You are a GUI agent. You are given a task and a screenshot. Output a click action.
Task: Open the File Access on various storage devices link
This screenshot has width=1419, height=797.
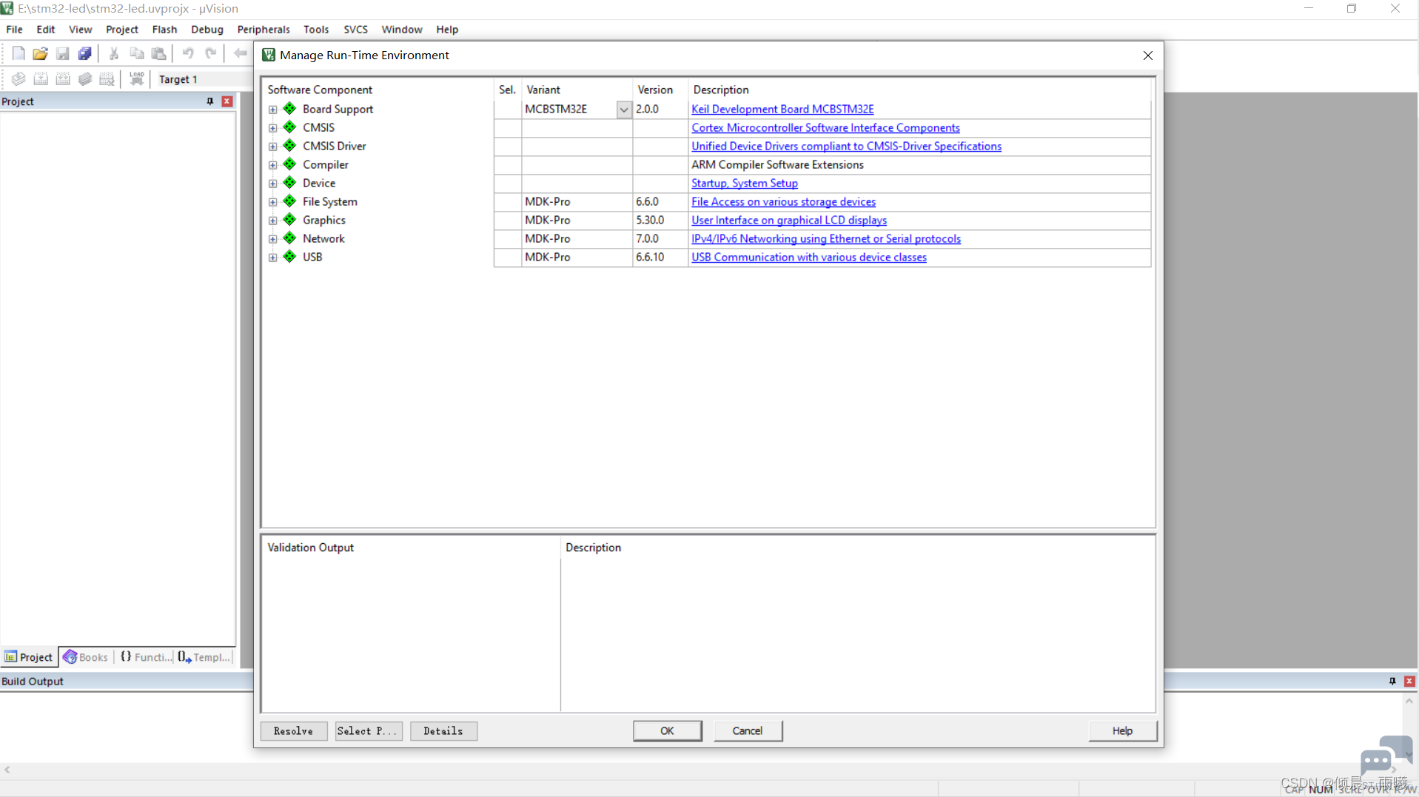pyautogui.click(x=783, y=202)
